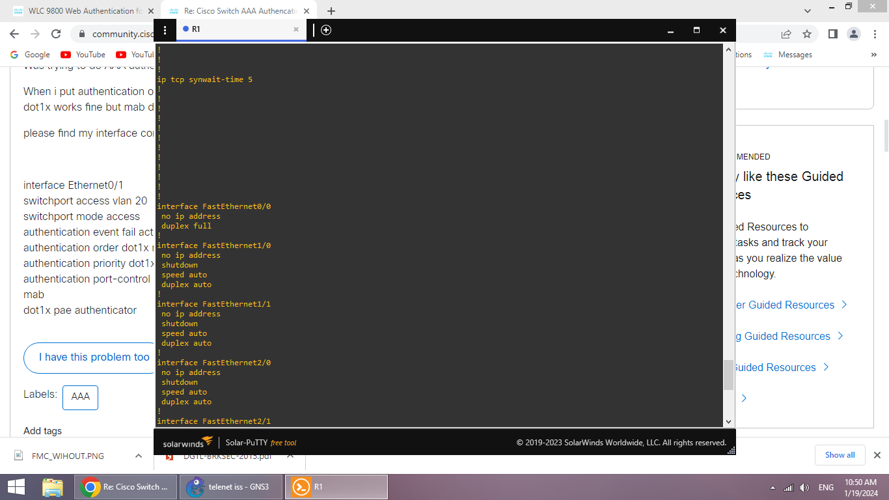The width and height of the screenshot is (889, 500).
Task: Click the AAA label tag
Action: click(x=80, y=397)
